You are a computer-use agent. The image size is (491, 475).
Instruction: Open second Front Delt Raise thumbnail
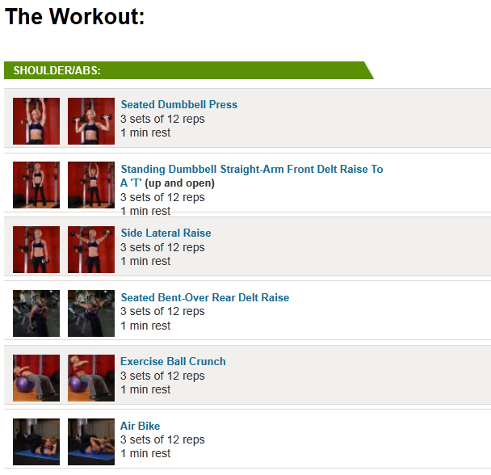click(91, 185)
